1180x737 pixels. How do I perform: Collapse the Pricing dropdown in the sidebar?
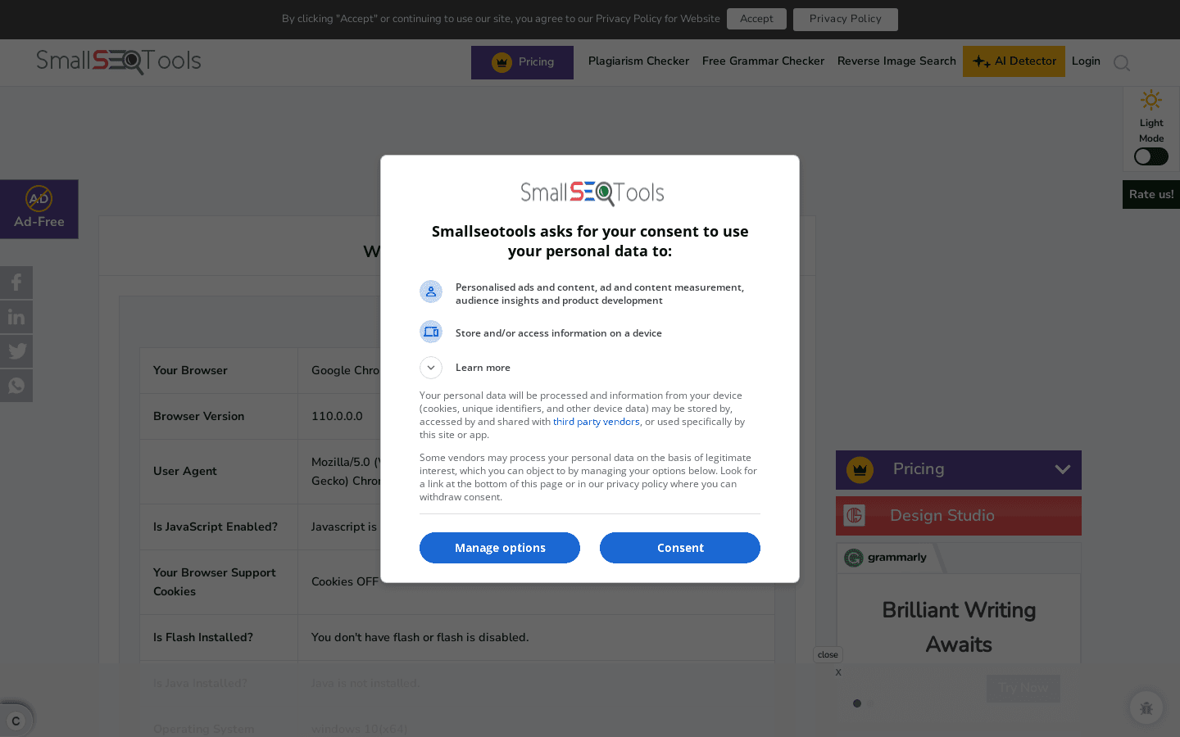point(1063,469)
